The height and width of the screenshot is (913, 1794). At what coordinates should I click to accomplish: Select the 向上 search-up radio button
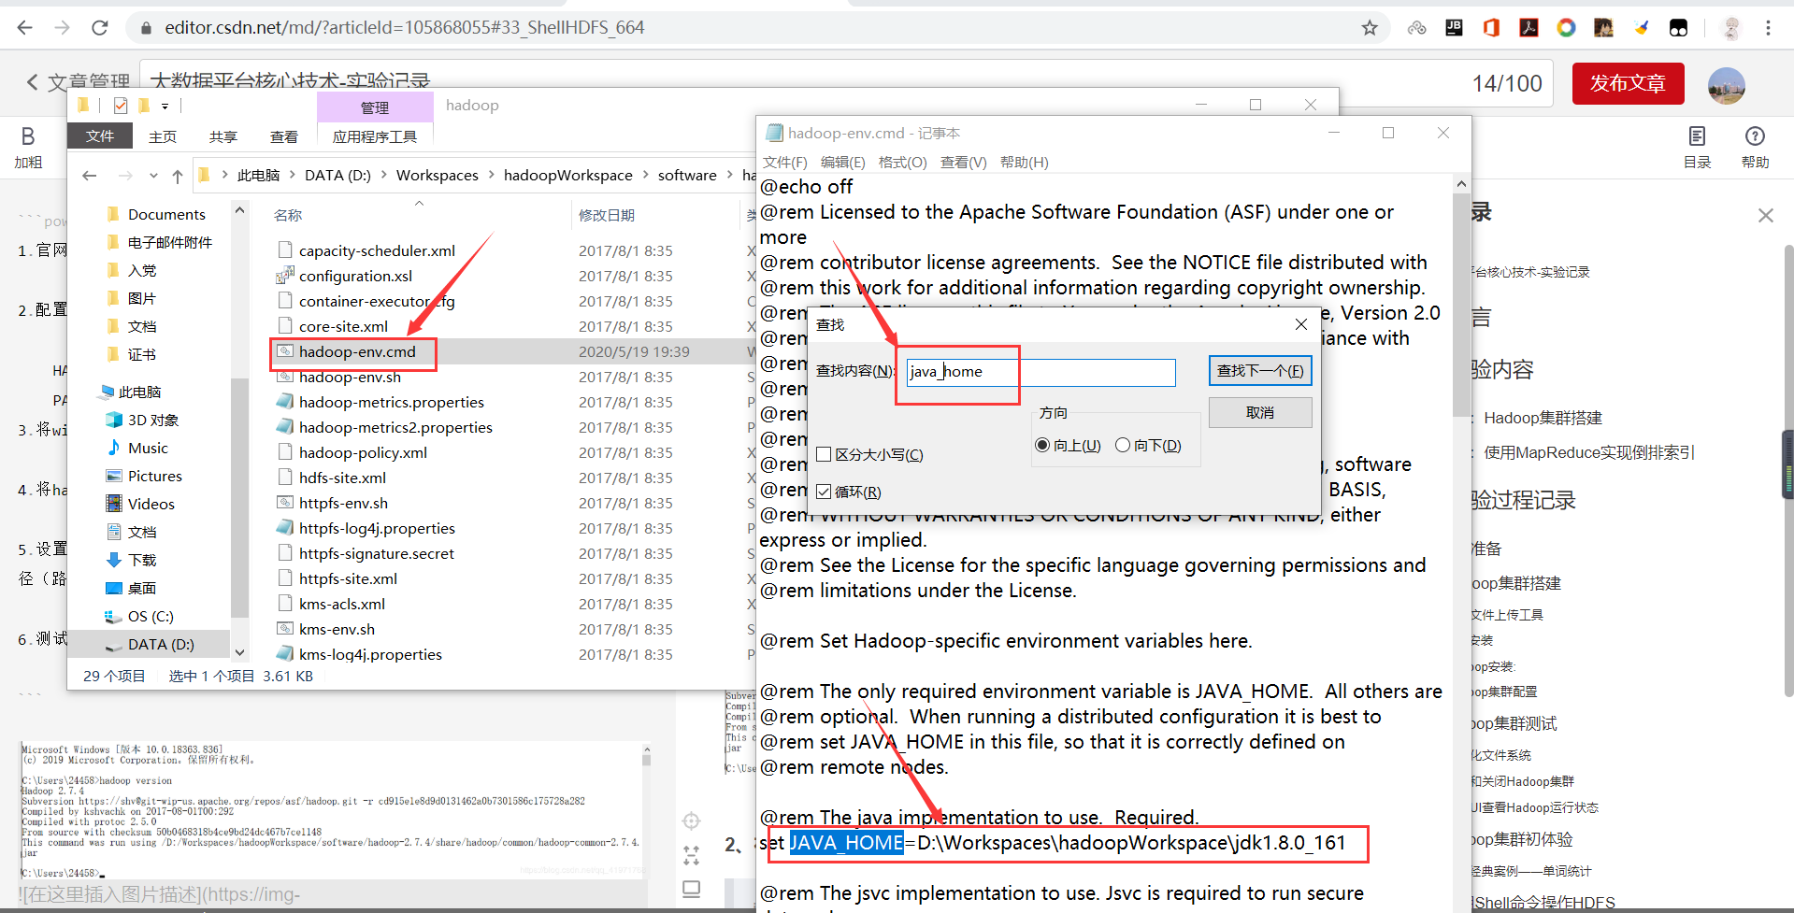click(x=1042, y=445)
